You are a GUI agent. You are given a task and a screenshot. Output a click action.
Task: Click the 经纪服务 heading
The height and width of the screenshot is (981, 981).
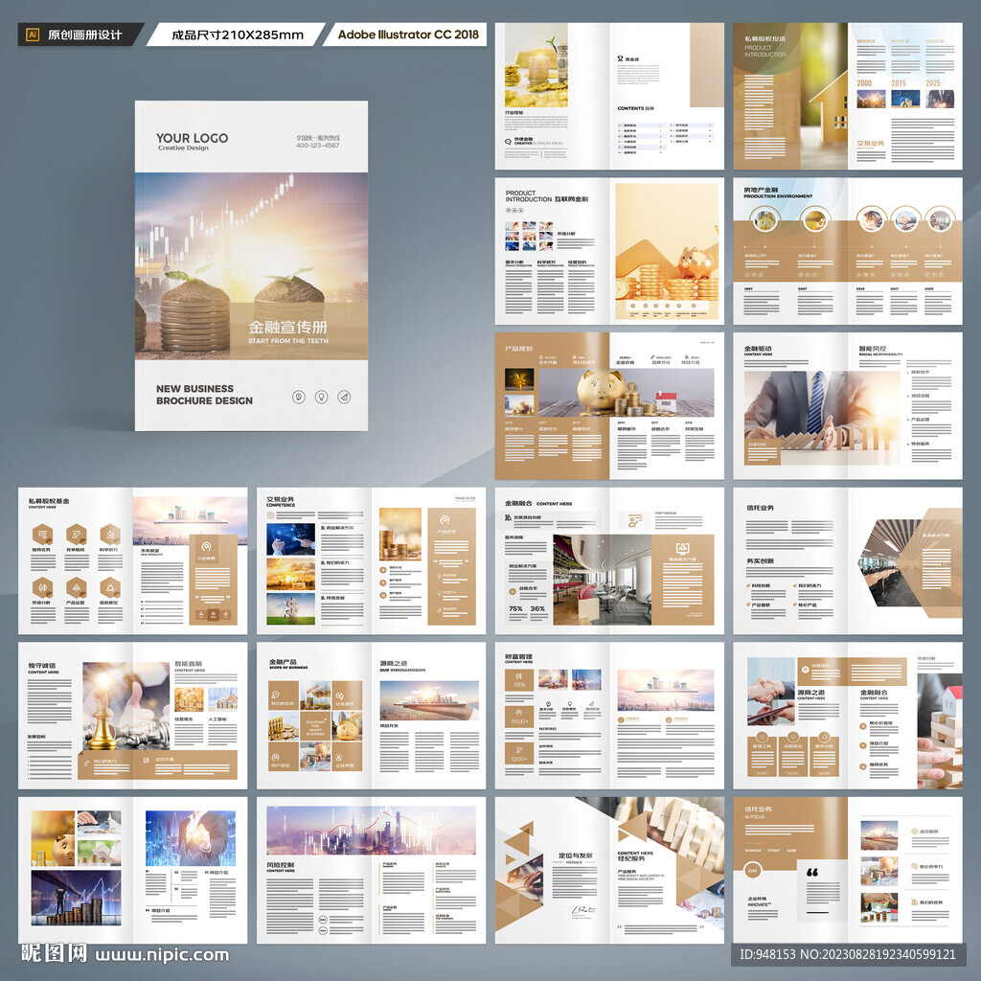coord(632,858)
